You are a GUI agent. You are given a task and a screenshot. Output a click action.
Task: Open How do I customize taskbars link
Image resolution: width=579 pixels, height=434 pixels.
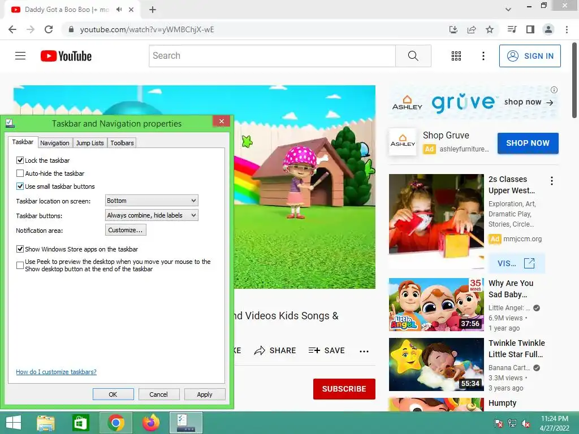click(x=56, y=372)
